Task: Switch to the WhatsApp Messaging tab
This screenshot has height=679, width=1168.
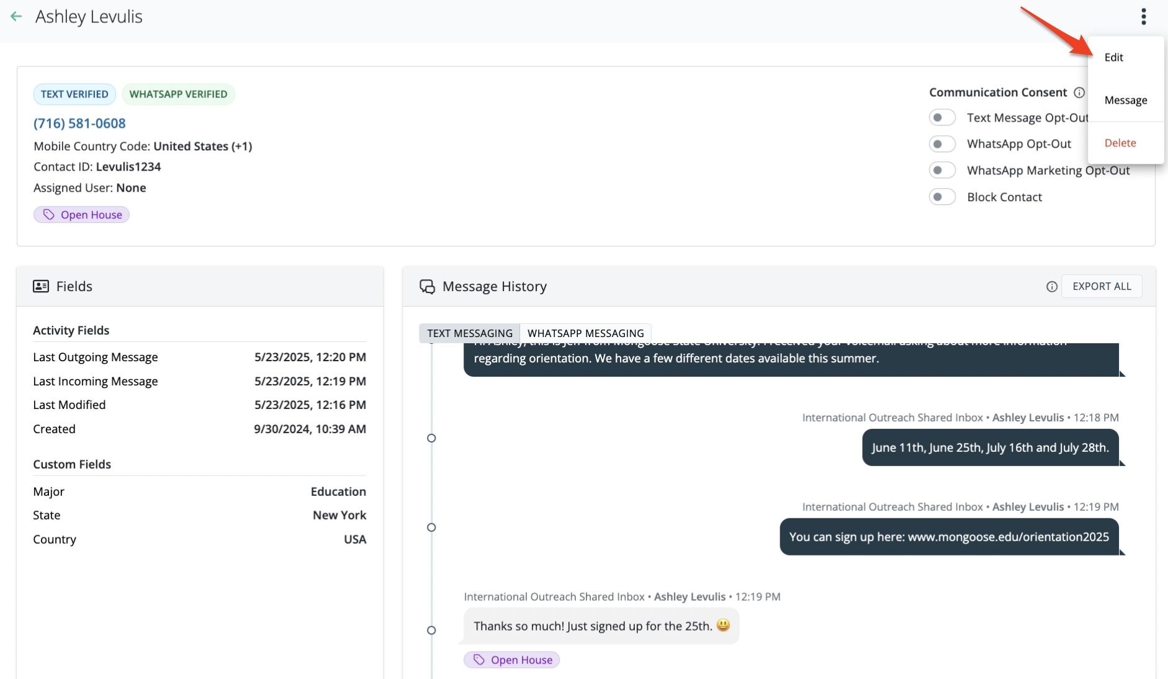Action: point(585,333)
